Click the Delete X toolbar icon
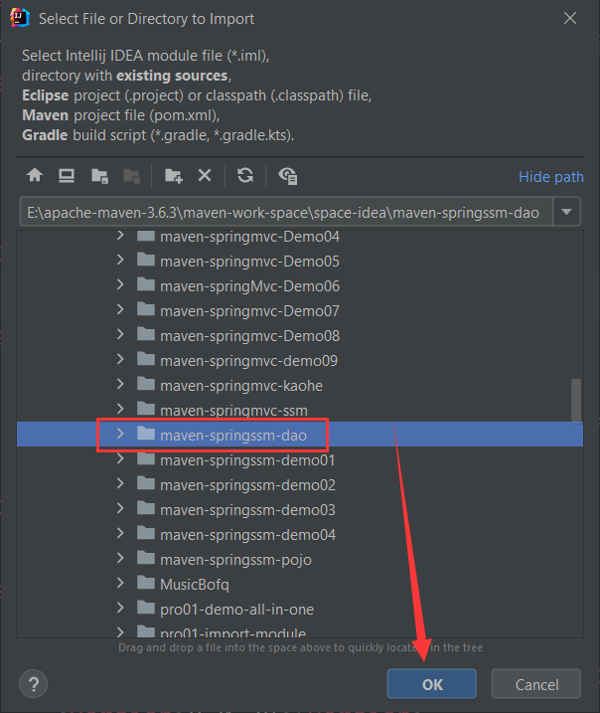Viewport: 600px width, 713px height. 205,175
